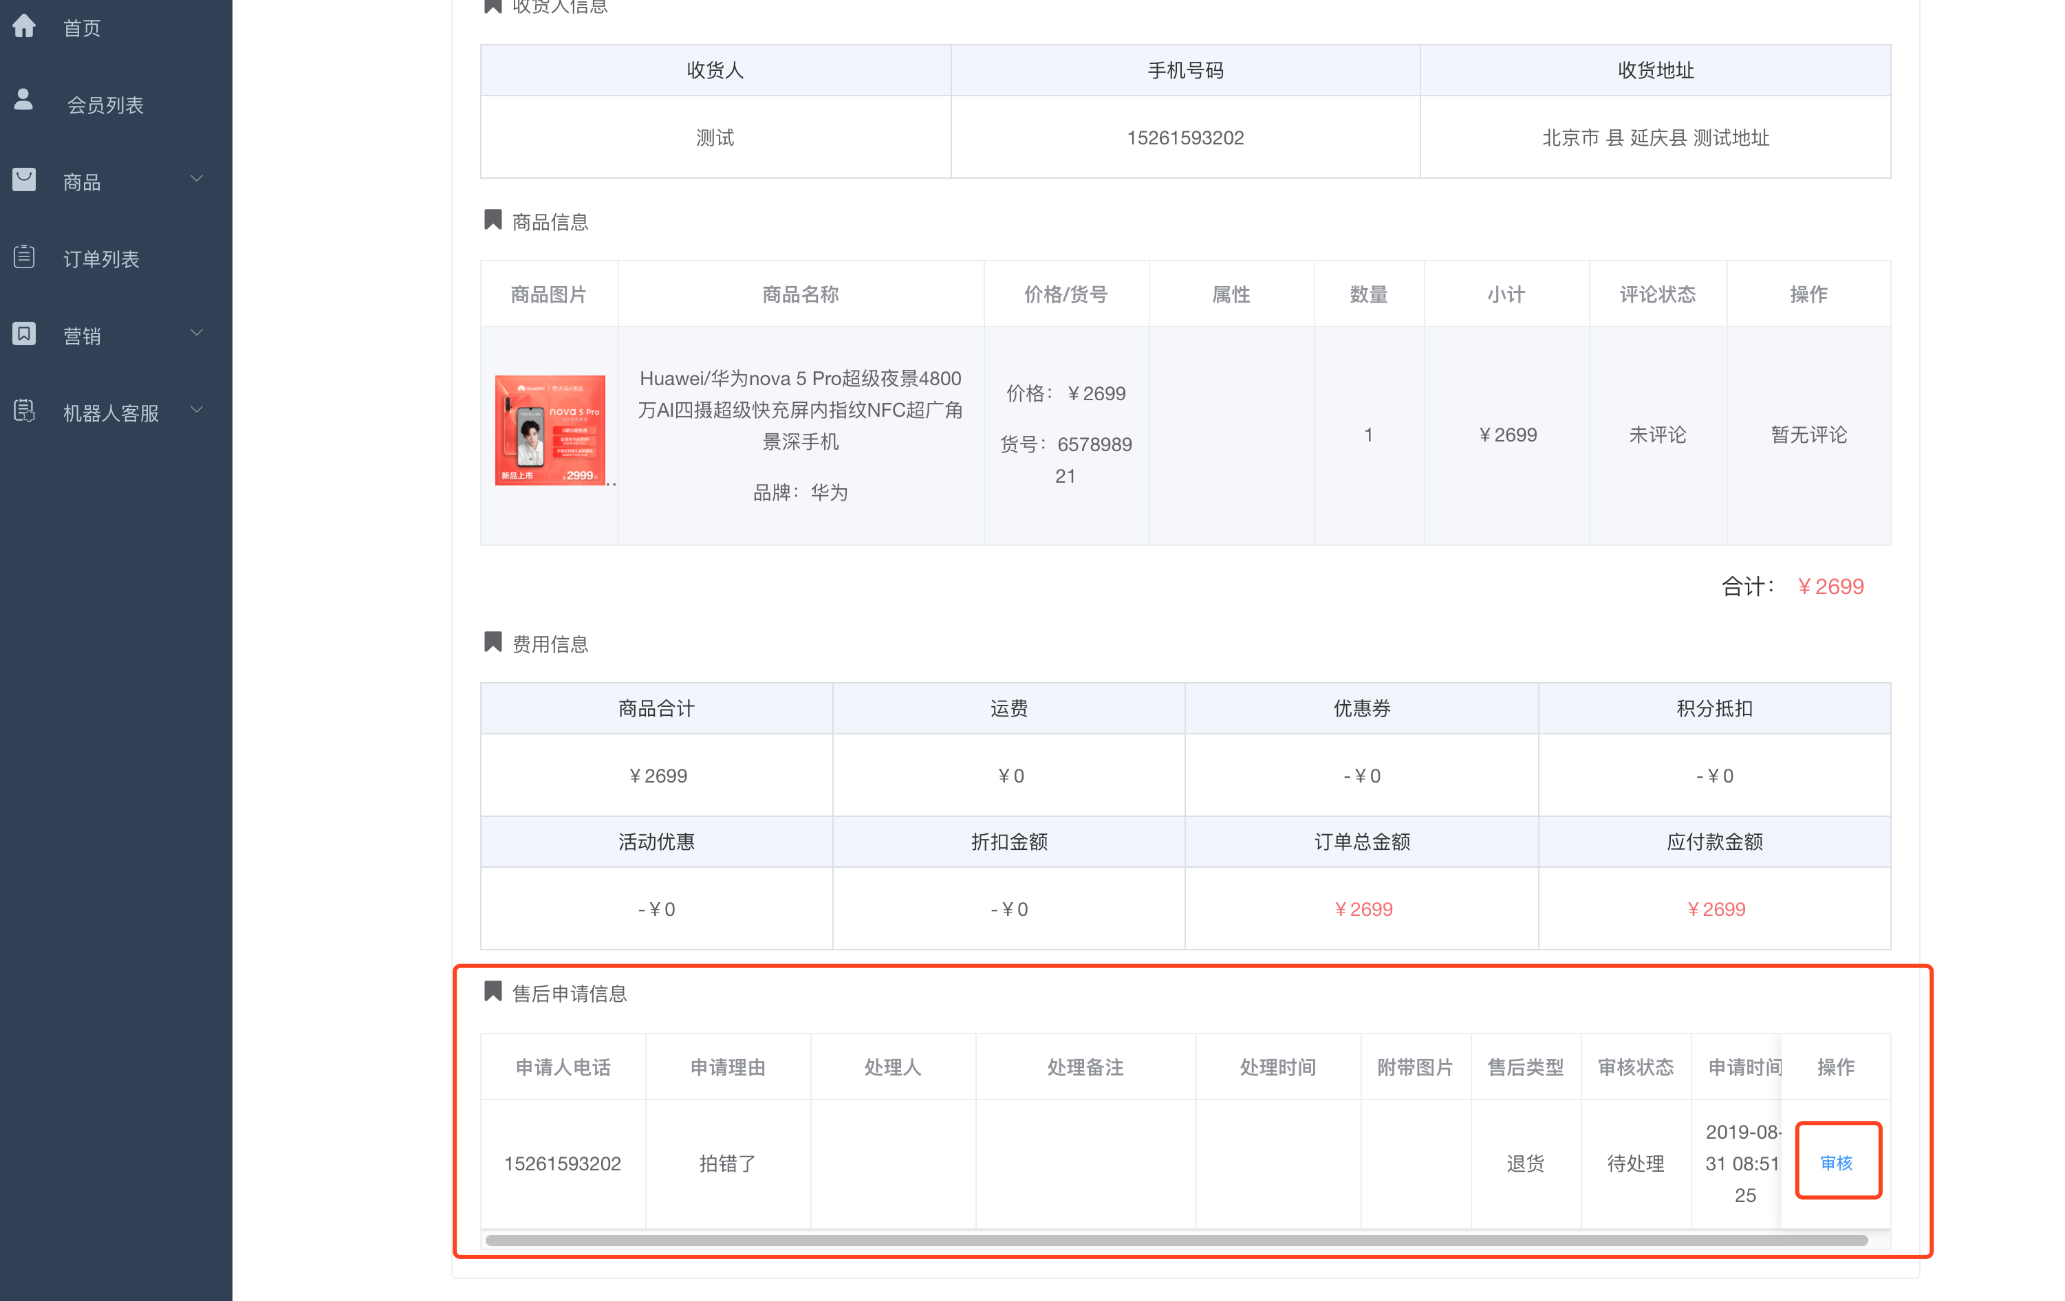The height and width of the screenshot is (1301, 2065).
Task: Click recipient phone 15261593202 in 收货人 table
Action: [x=1185, y=138]
